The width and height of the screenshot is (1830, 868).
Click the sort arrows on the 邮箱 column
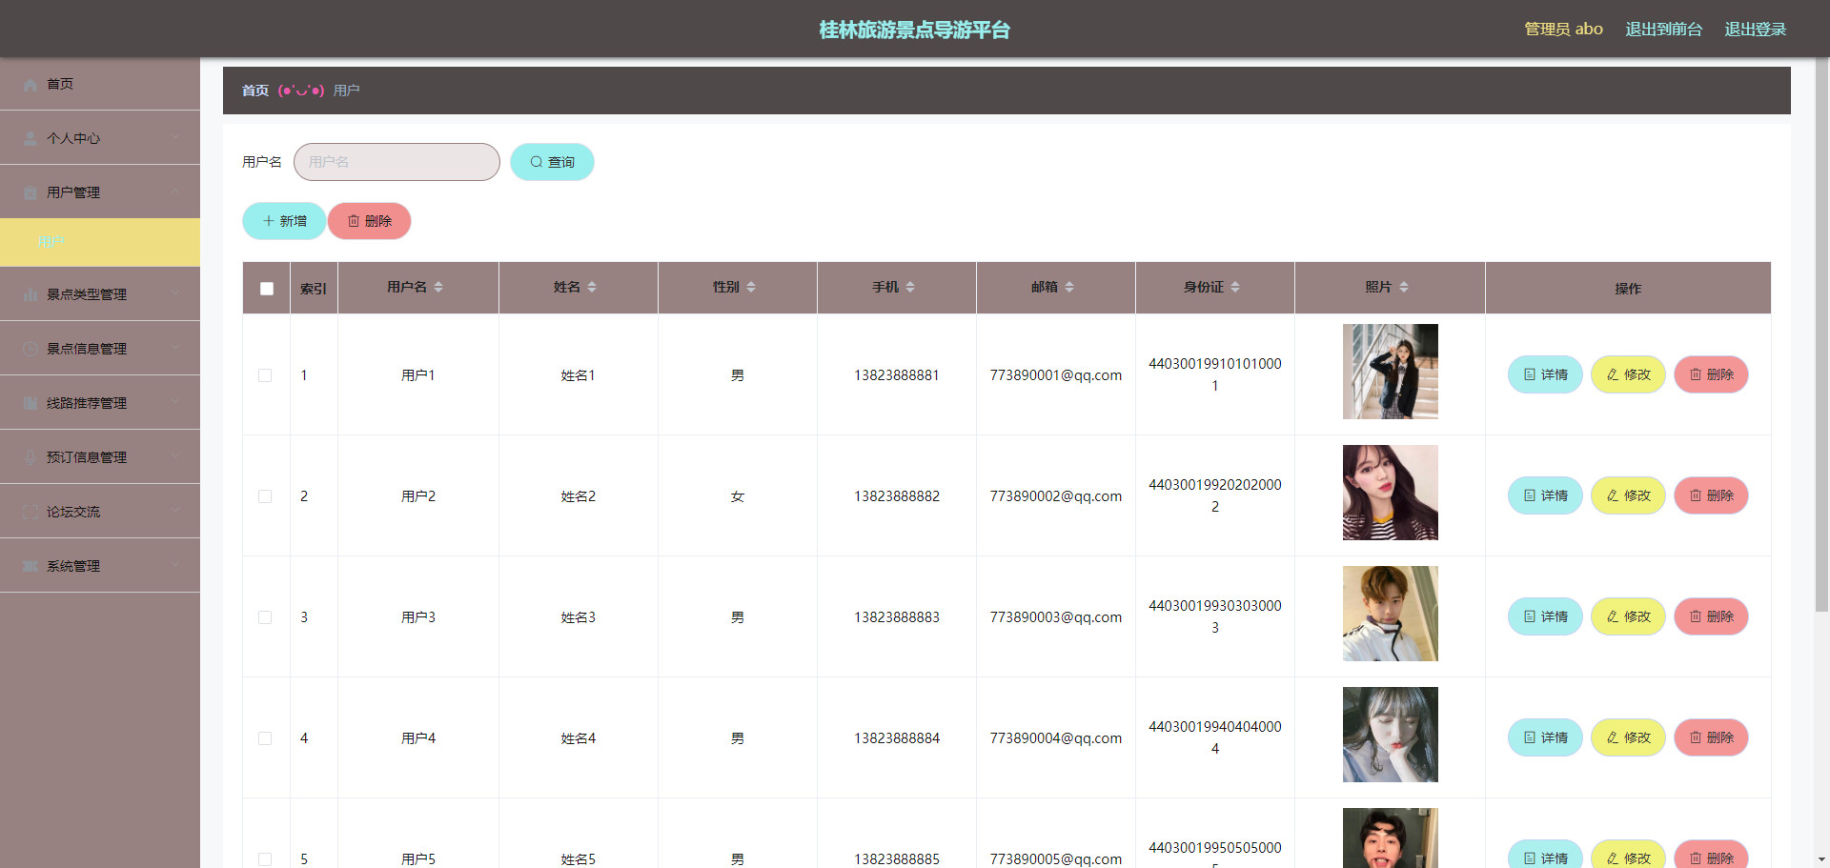tap(1069, 287)
